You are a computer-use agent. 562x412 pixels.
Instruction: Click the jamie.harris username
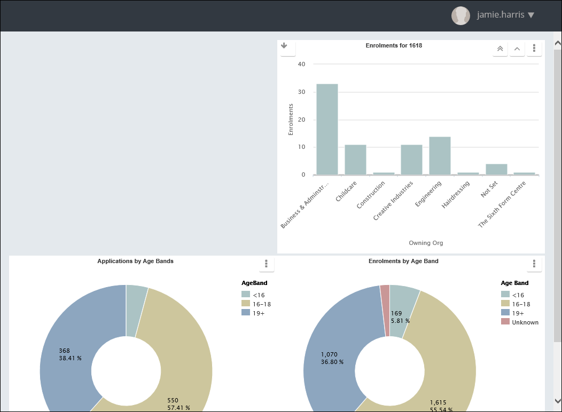501,15
